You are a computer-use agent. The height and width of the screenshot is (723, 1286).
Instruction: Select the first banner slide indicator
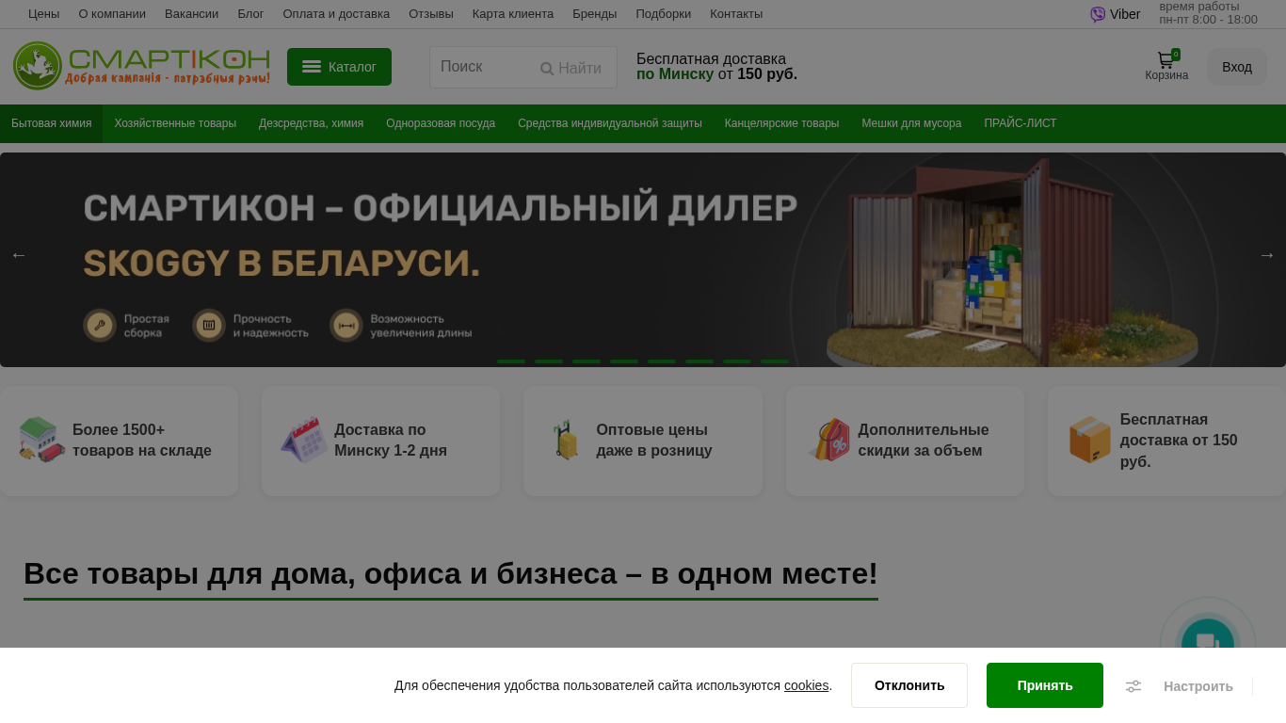point(511,361)
